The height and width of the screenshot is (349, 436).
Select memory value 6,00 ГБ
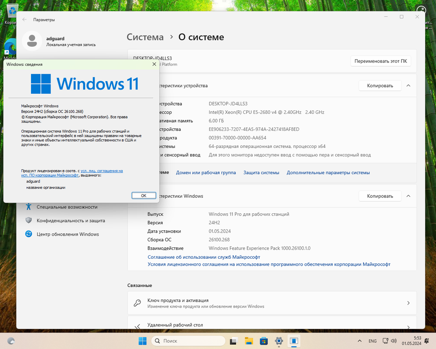216,121
